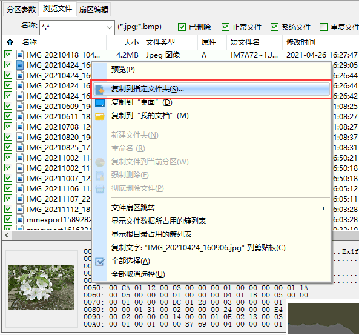Screen dimensions: 359x335
Task: Select 复制到指定文件夹(S)... menu item
Action: point(212,89)
